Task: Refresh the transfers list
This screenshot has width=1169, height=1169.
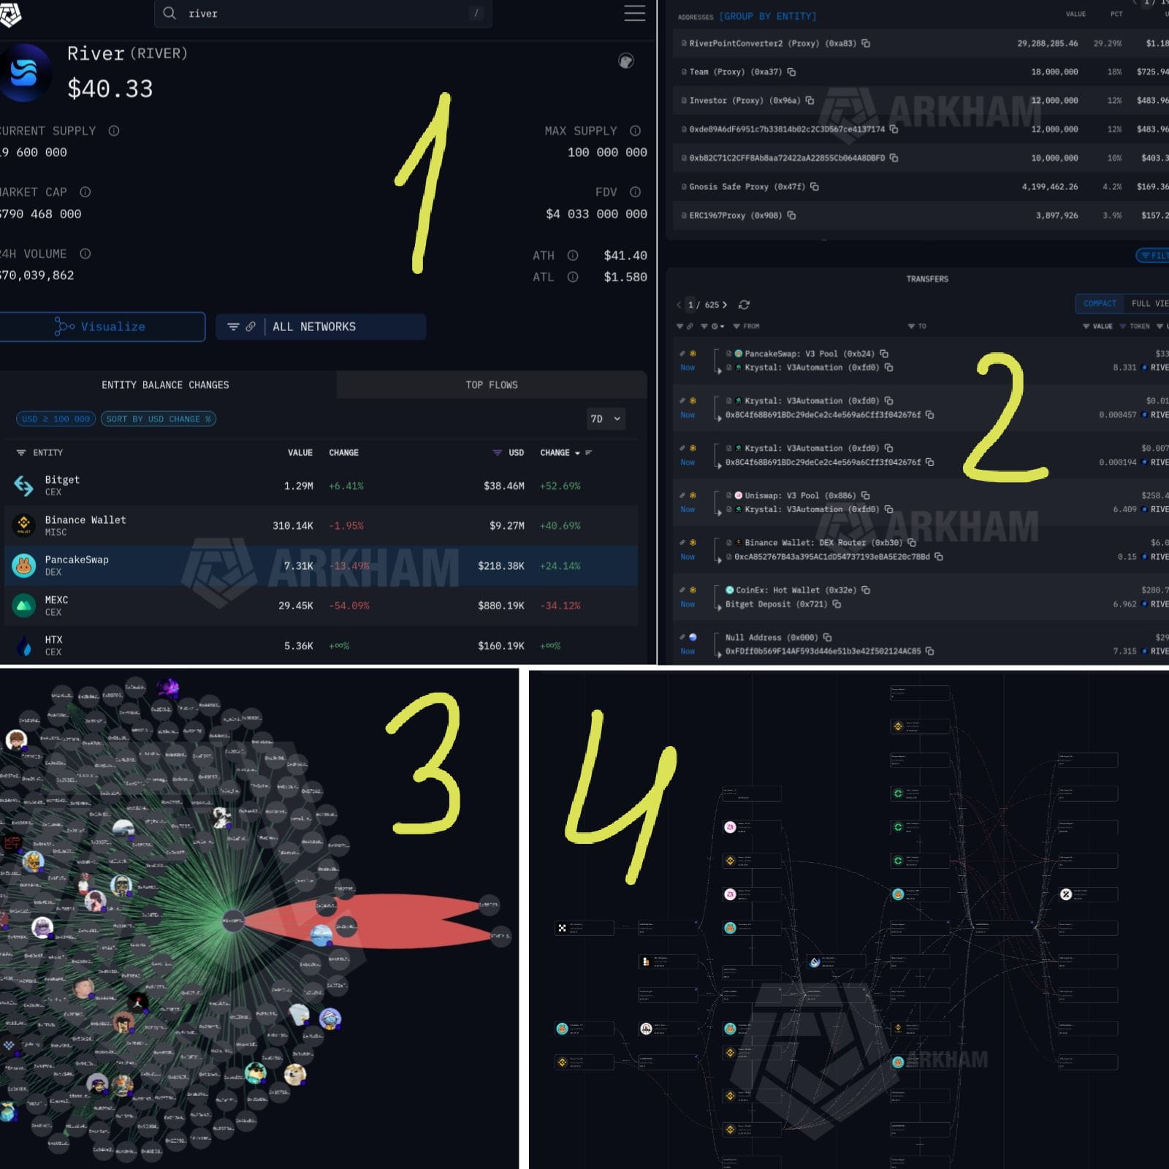Action: [x=744, y=305]
